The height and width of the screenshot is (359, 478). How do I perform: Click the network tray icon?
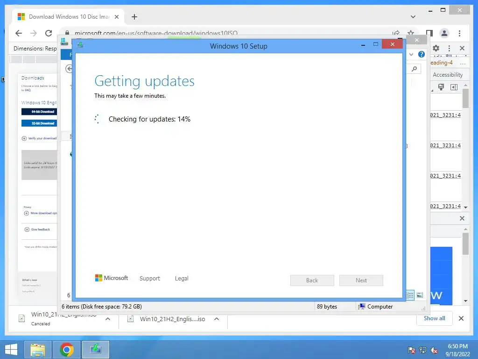423,350
